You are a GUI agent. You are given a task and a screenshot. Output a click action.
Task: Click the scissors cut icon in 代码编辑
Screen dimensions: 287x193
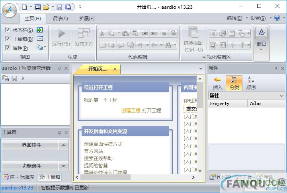tap(102, 33)
